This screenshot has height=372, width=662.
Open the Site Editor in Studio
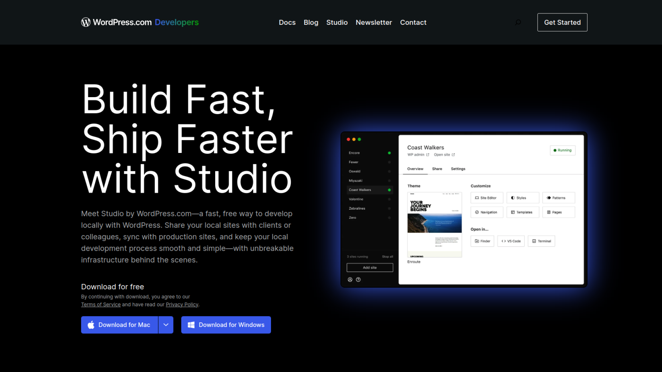pos(487,197)
